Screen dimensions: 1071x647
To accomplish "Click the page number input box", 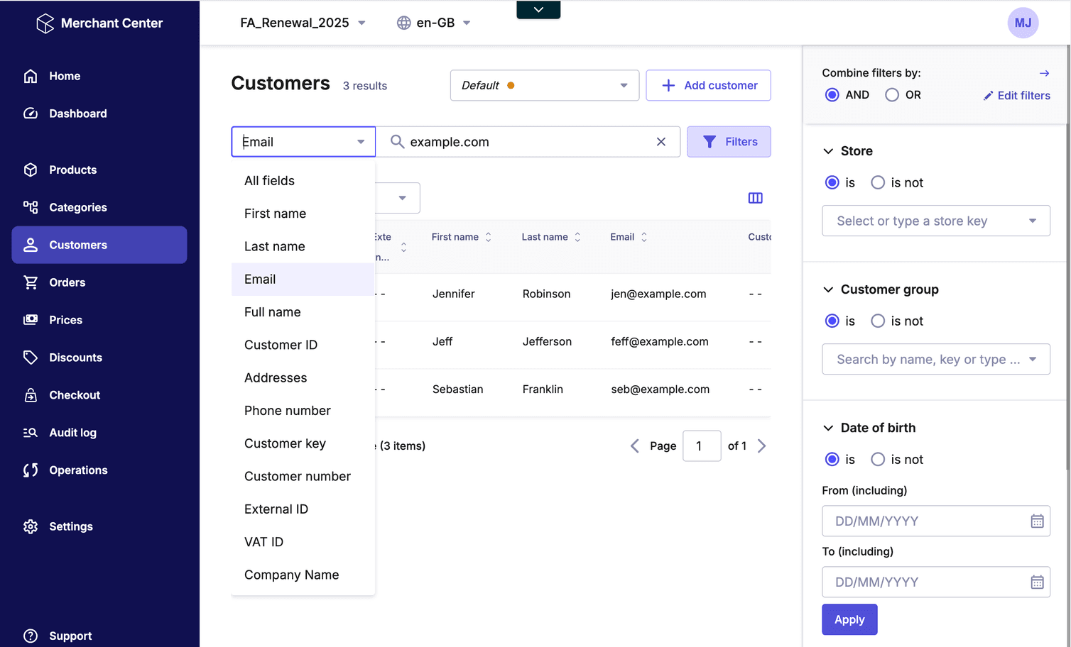I will coord(702,446).
